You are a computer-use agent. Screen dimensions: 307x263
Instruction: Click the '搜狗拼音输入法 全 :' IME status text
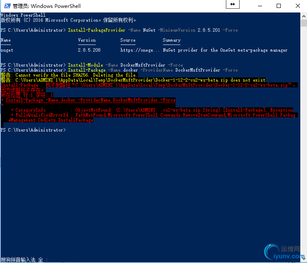point(24,260)
